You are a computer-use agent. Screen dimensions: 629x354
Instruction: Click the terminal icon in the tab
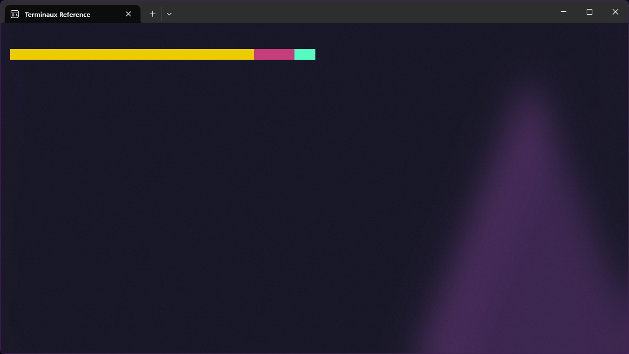pos(15,14)
